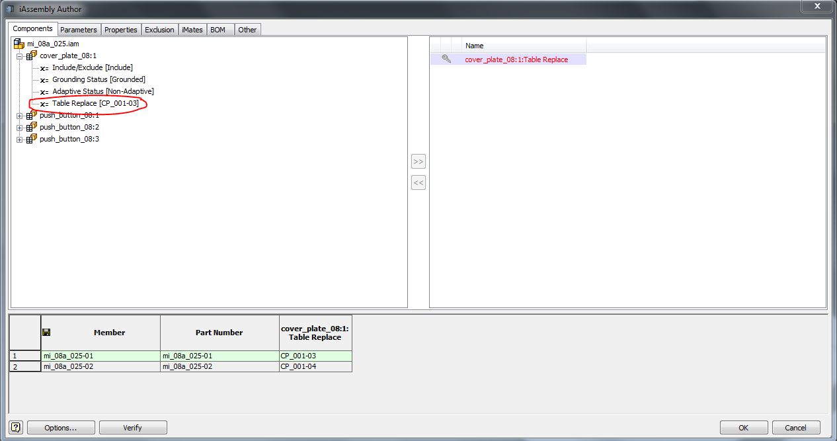Viewport: 837px width, 441px height.
Task: Open help via the question mark icon
Action: [x=14, y=427]
